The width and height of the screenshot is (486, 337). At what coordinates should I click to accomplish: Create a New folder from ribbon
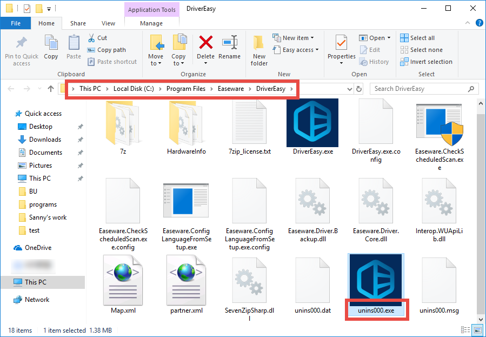coord(259,50)
